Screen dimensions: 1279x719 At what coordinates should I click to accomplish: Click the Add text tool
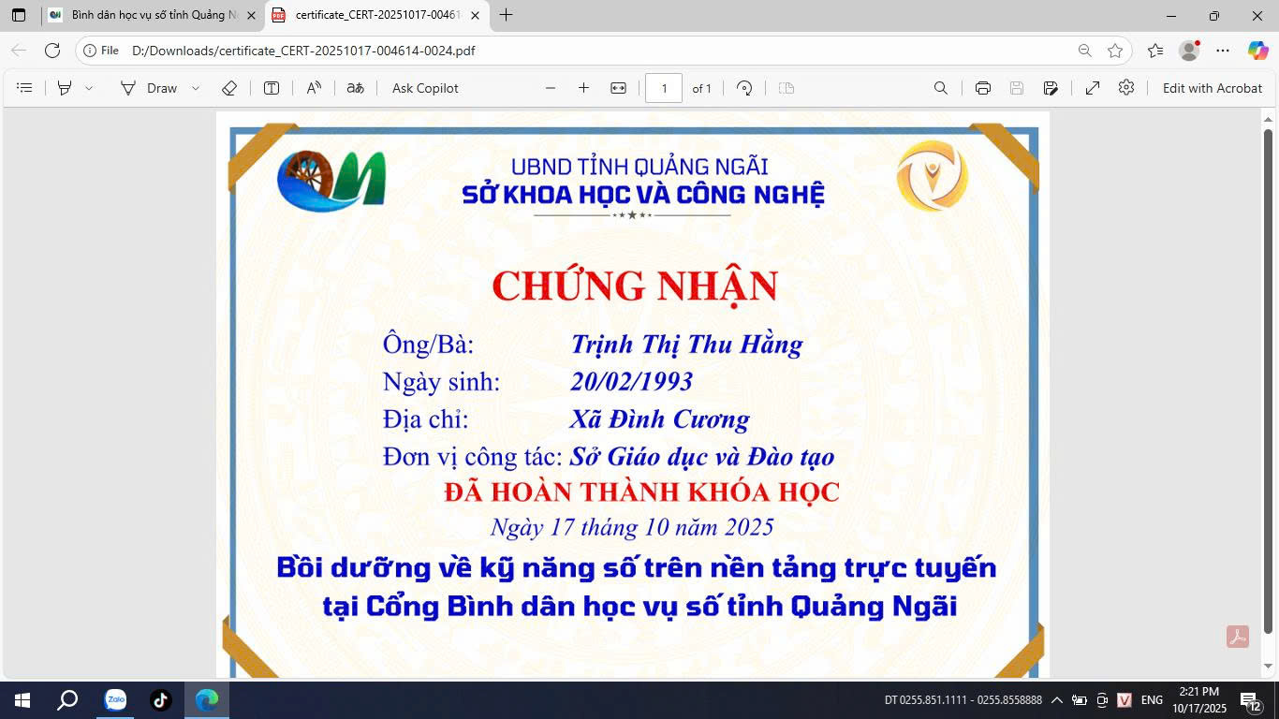272,88
